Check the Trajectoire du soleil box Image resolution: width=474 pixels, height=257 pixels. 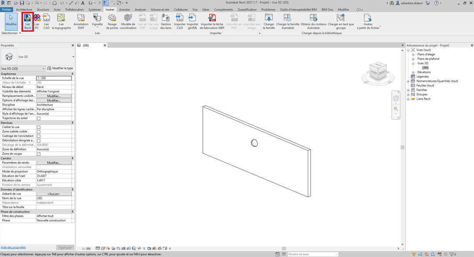pos(39,118)
